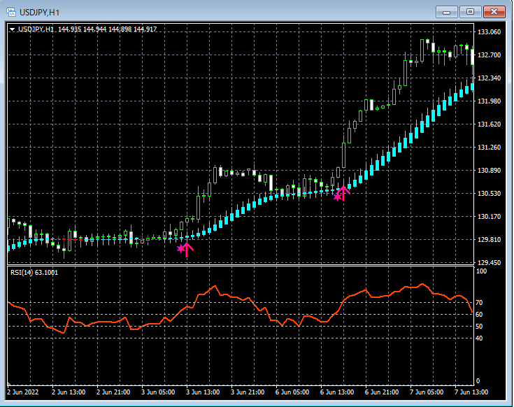Viewport: 514px width, 407px height.
Task: Click the 131.980 price scale label
Action: coord(489,101)
